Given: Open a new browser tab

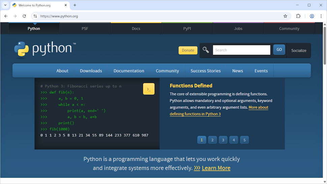Looking at the screenshot, I should tap(75, 5).
